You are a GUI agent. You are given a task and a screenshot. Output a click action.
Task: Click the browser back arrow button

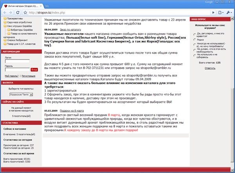(x=5, y=13)
